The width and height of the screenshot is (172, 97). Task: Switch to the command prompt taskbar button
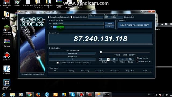[x=107, y=95]
